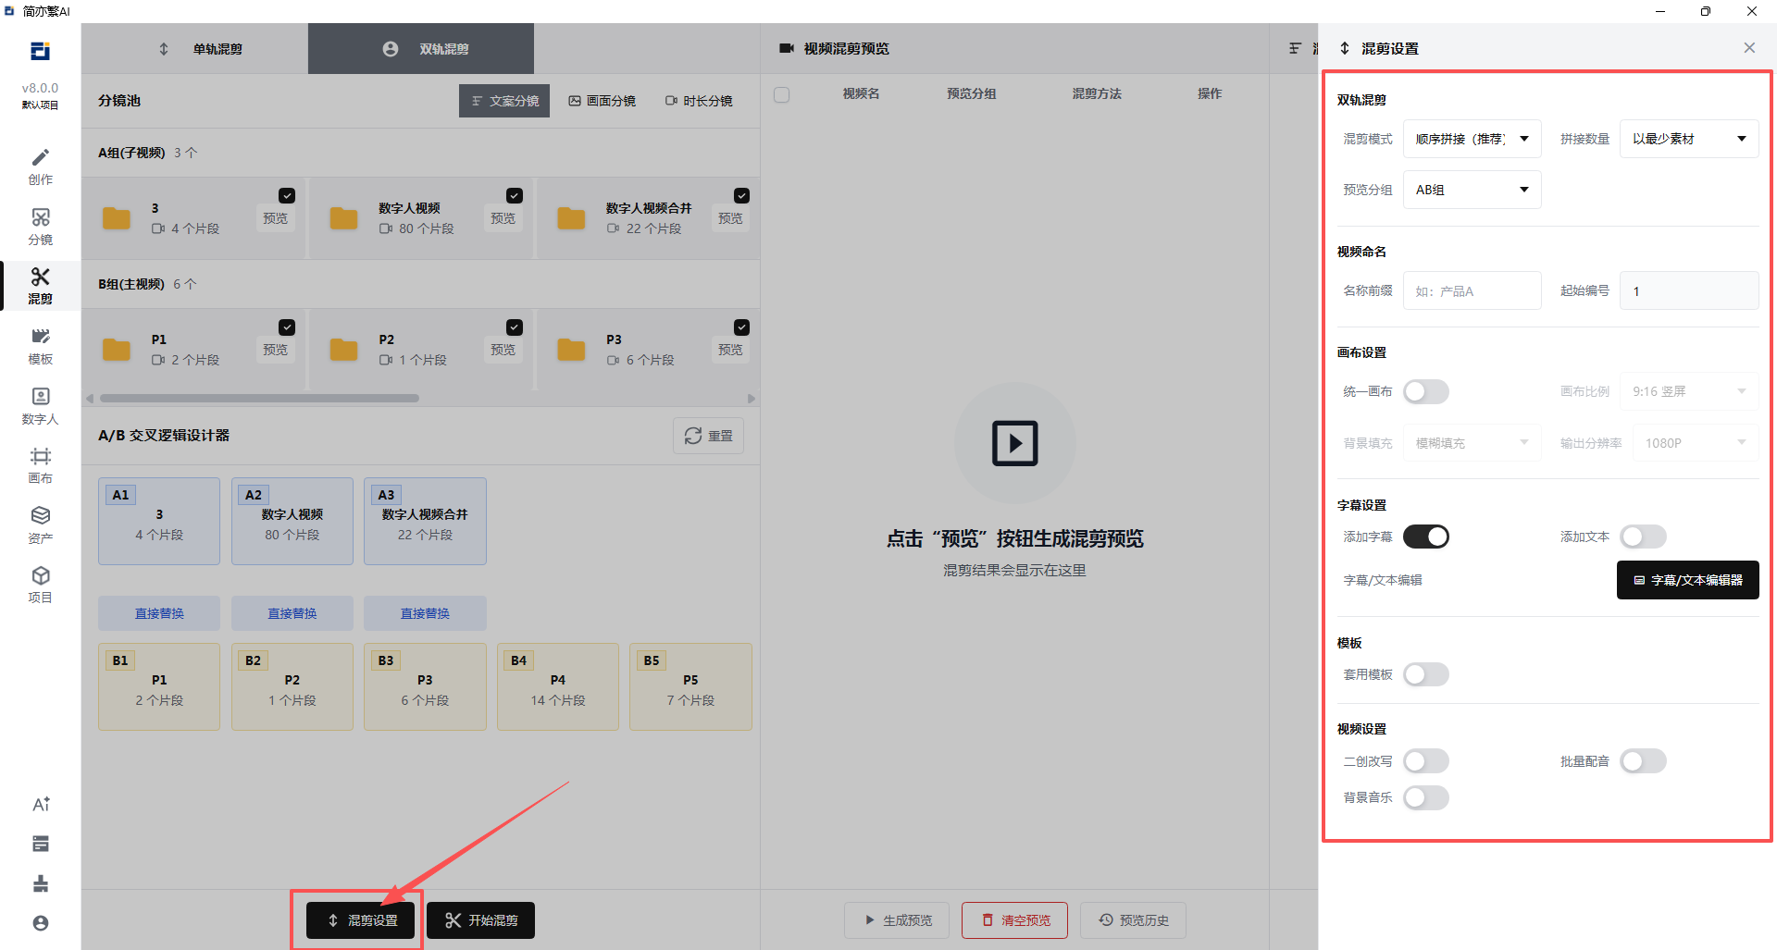Close the 混剪设置 panel
The width and height of the screenshot is (1777, 950).
click(1749, 48)
